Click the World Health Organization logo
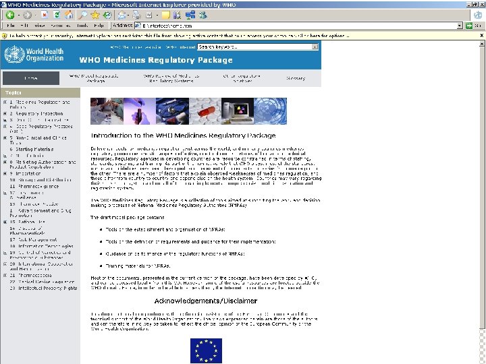The image size is (486, 364). tap(34, 55)
